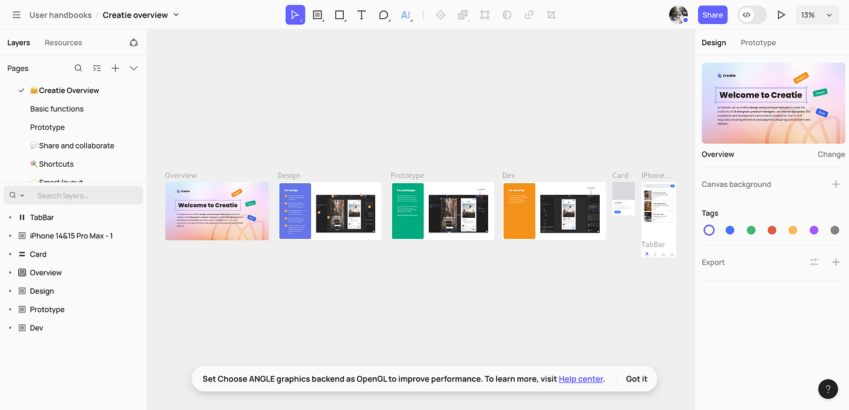Pick the red tag color
Viewport: 849px width, 410px height.
(772, 230)
